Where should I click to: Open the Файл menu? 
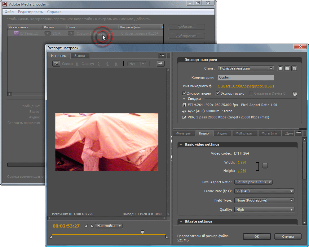[x=9, y=12]
